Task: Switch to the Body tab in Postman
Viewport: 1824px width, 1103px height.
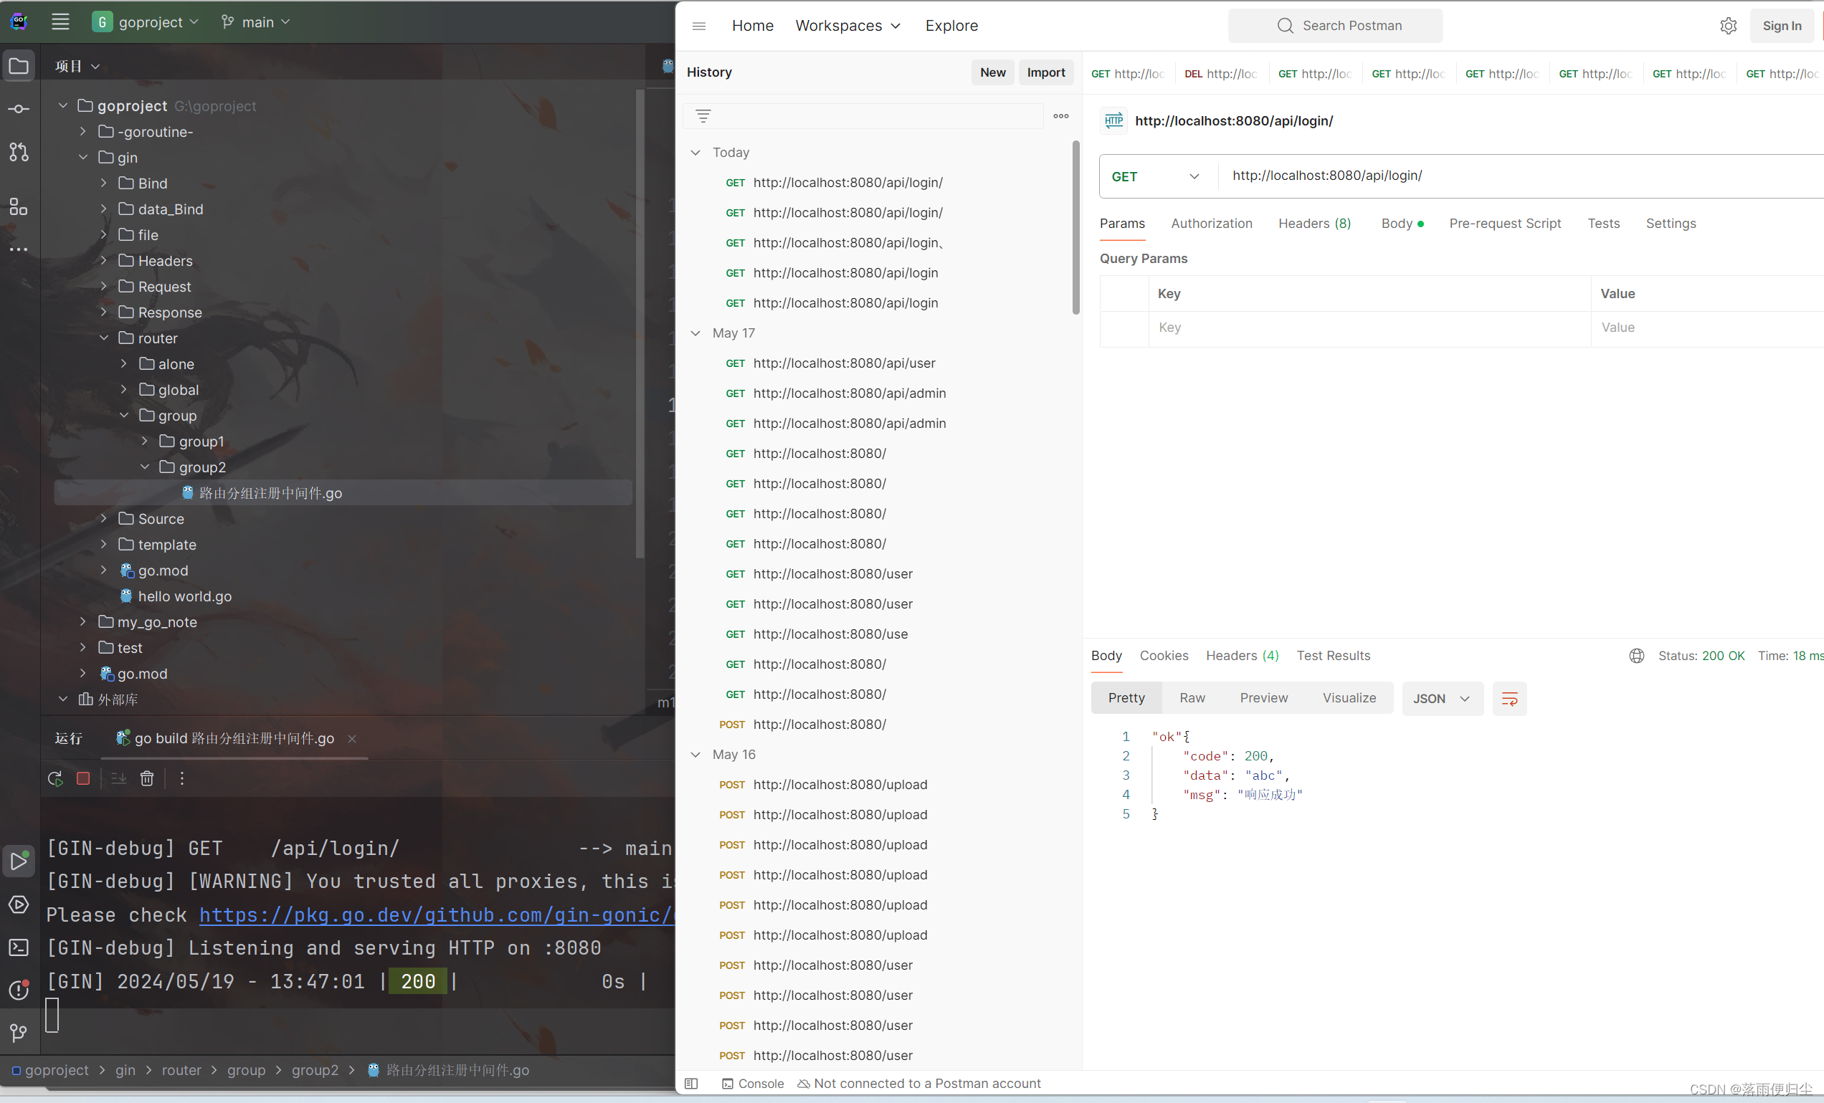Action: (x=1395, y=223)
